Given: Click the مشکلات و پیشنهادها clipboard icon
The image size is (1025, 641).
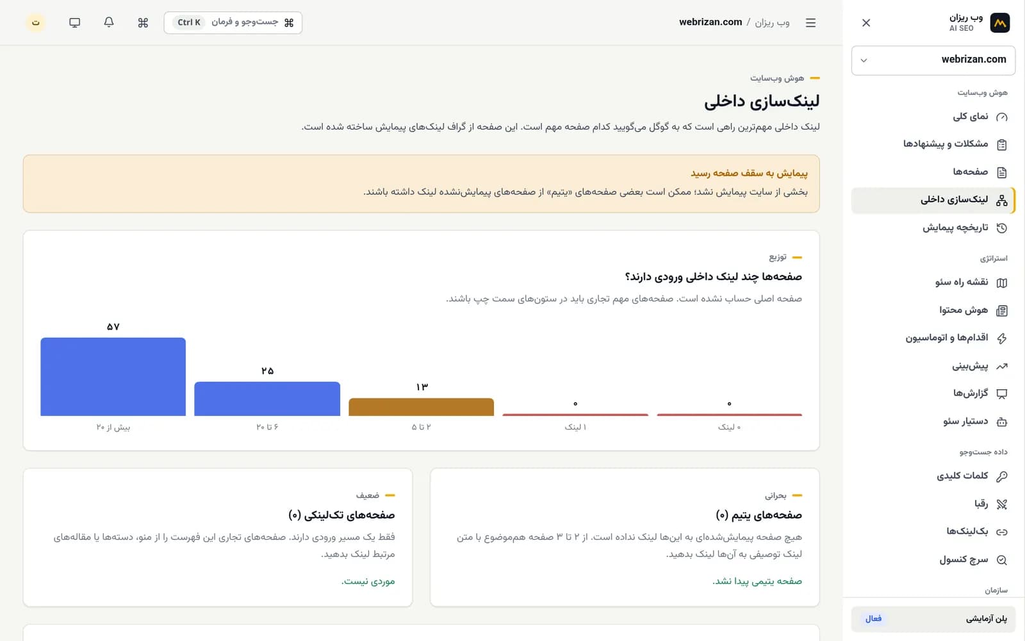Looking at the screenshot, I should 1002,144.
